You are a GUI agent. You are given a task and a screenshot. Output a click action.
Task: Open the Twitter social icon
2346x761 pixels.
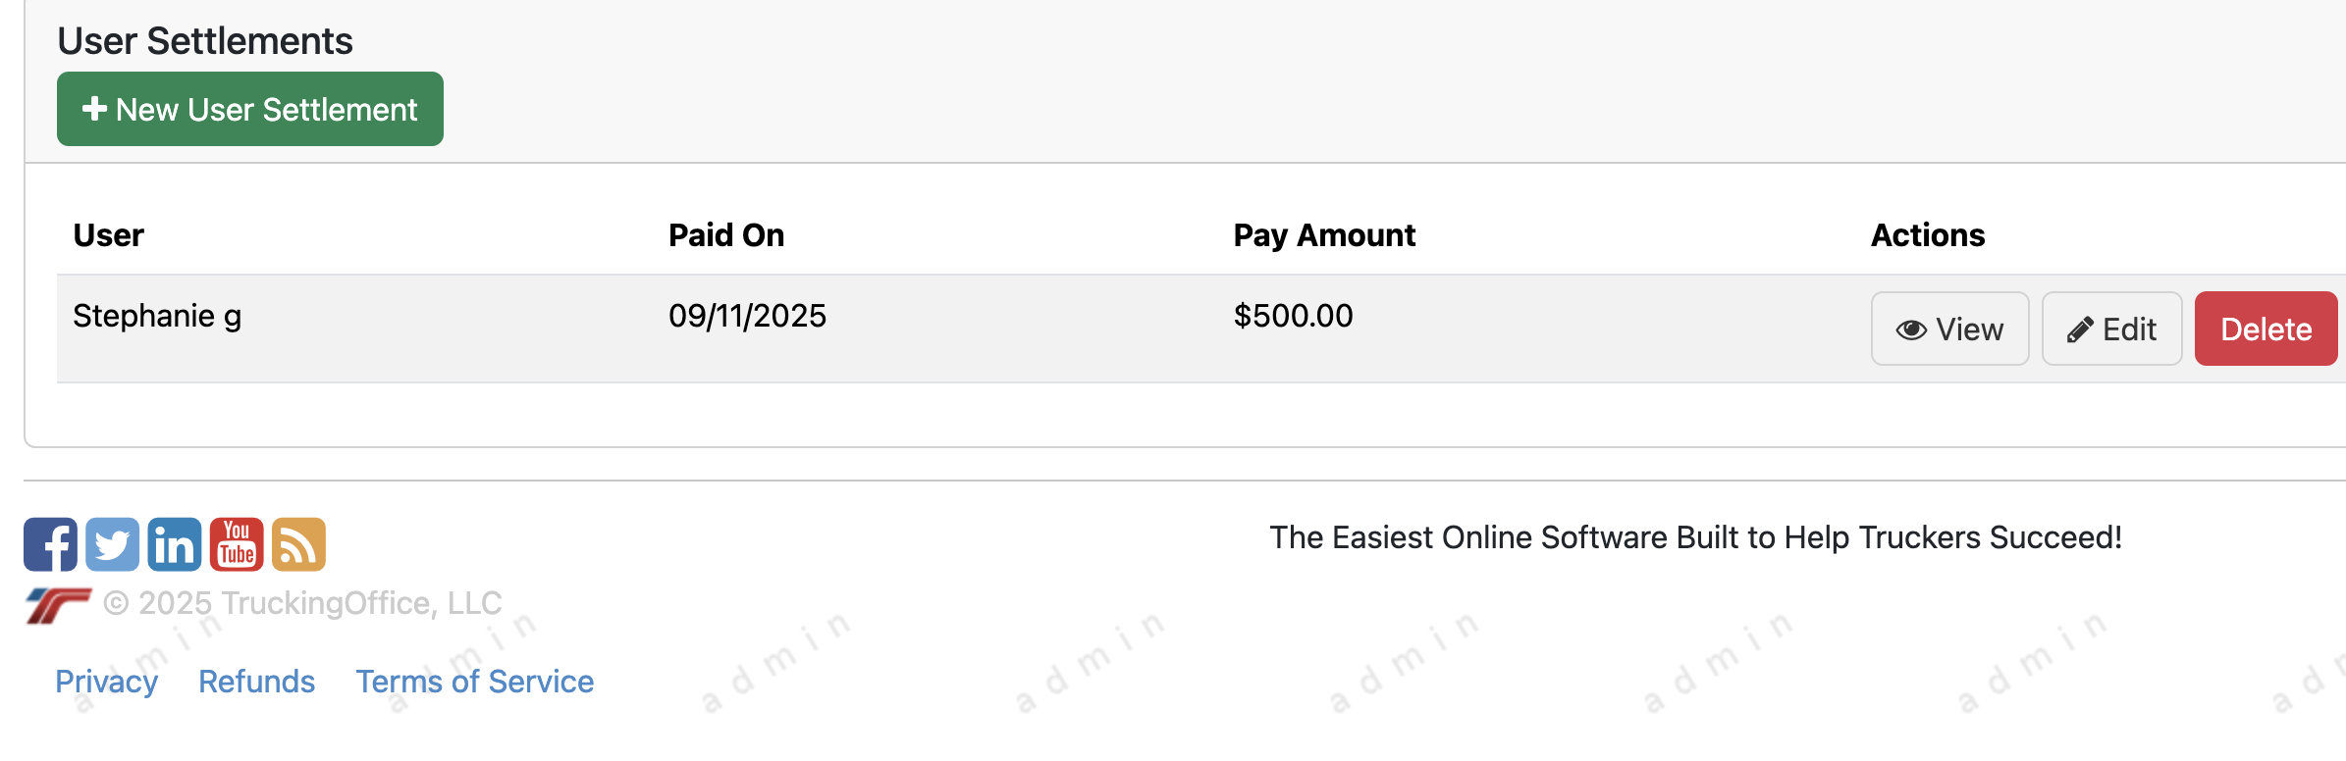112,544
